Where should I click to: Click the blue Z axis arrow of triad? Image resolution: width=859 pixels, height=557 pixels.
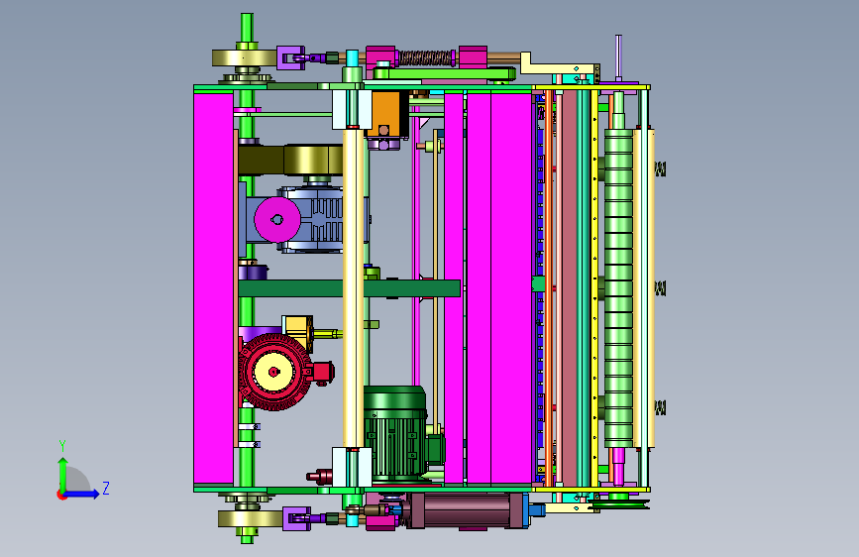[82, 494]
